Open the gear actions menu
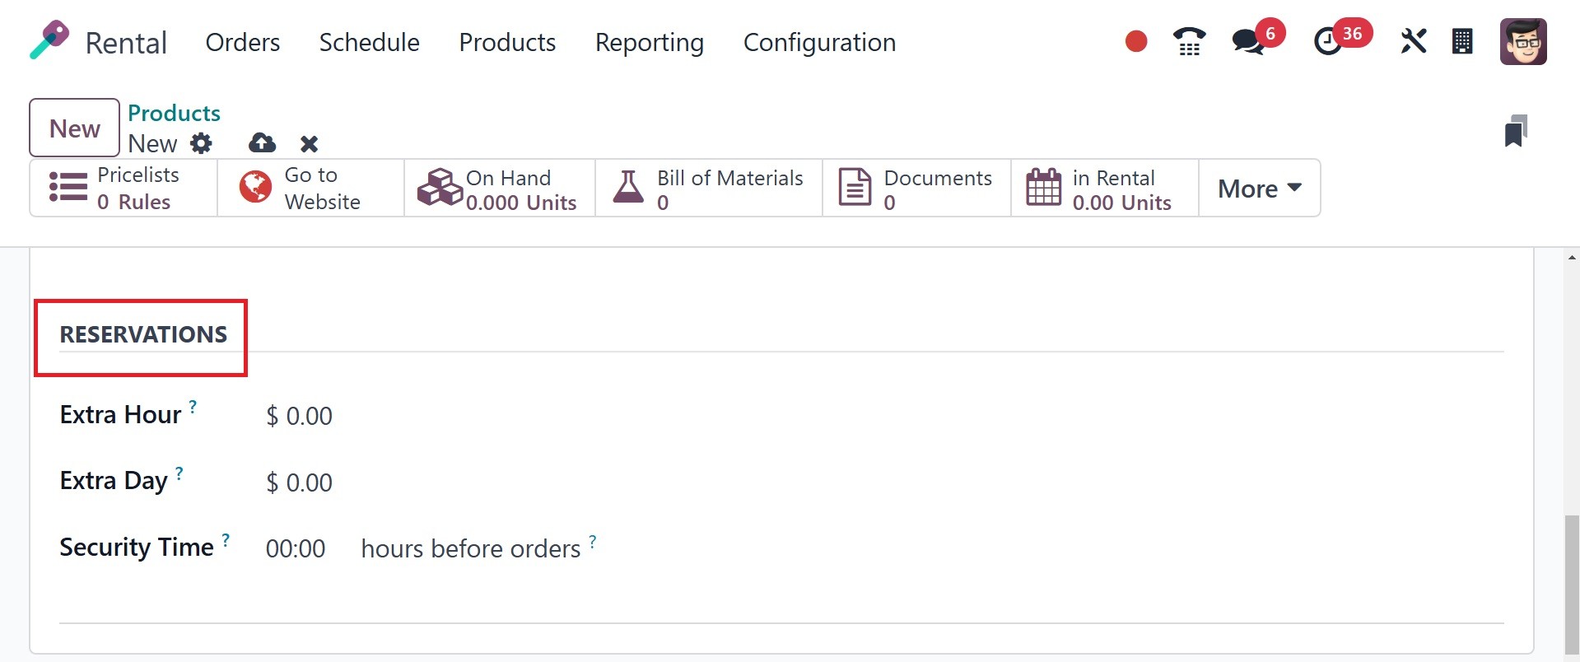This screenshot has height=662, width=1580. pyautogui.click(x=201, y=143)
